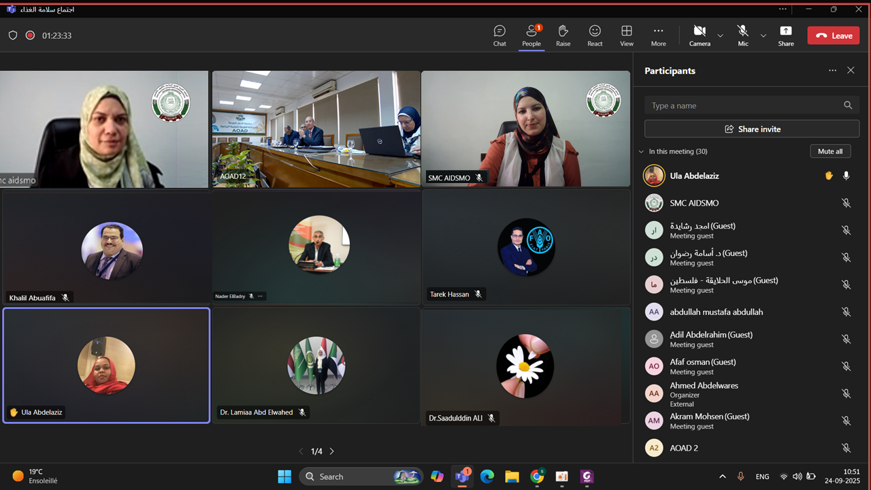Image resolution: width=871 pixels, height=490 pixels.
Task: Toggle mic for SMC AIDSMO participant
Action: point(846,203)
